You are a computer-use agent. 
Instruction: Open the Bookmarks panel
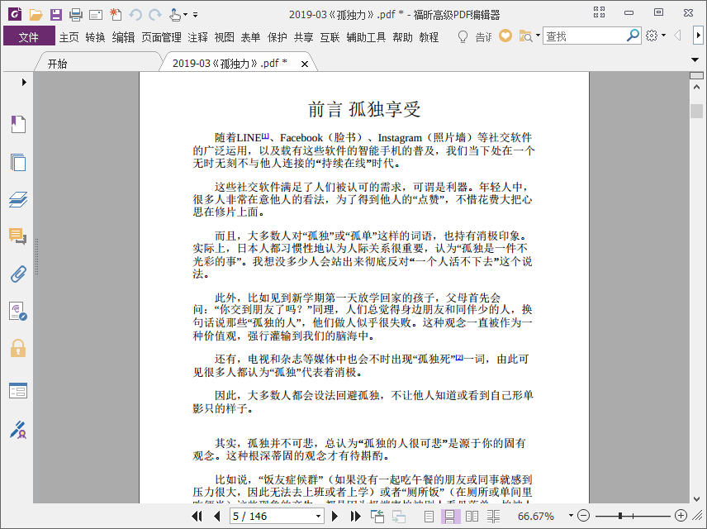(x=18, y=124)
